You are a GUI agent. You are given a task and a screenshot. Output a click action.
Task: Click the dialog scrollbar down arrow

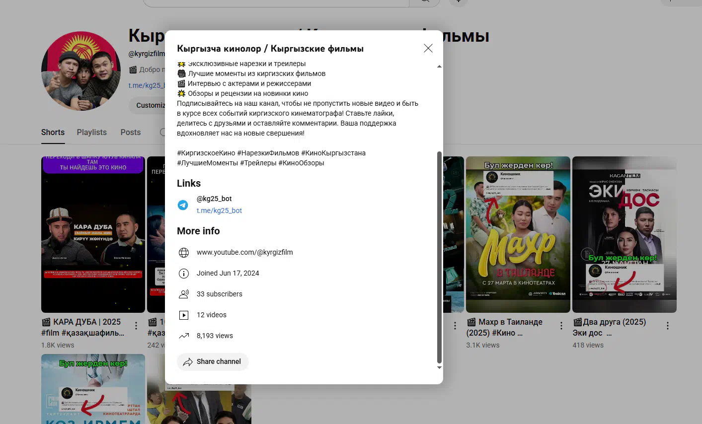[x=439, y=367]
